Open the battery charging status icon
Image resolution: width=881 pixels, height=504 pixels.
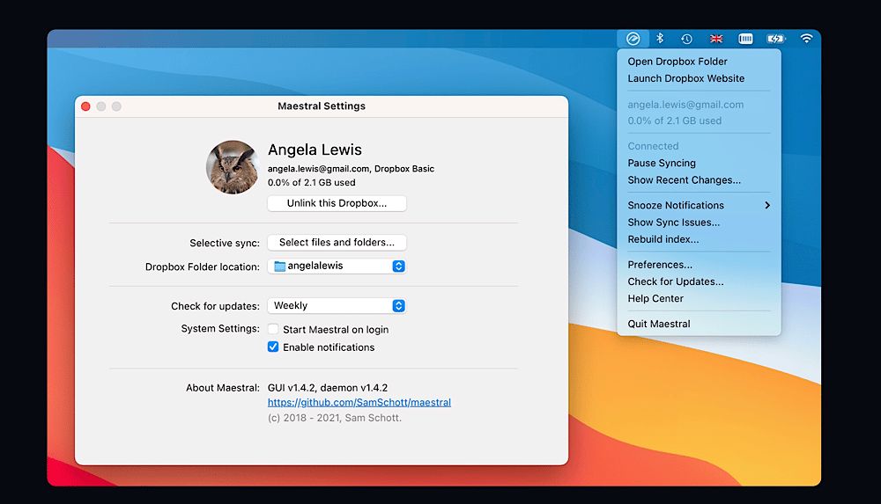click(776, 39)
